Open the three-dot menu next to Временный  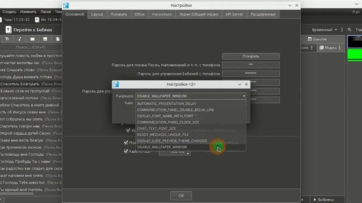tap(342, 30)
